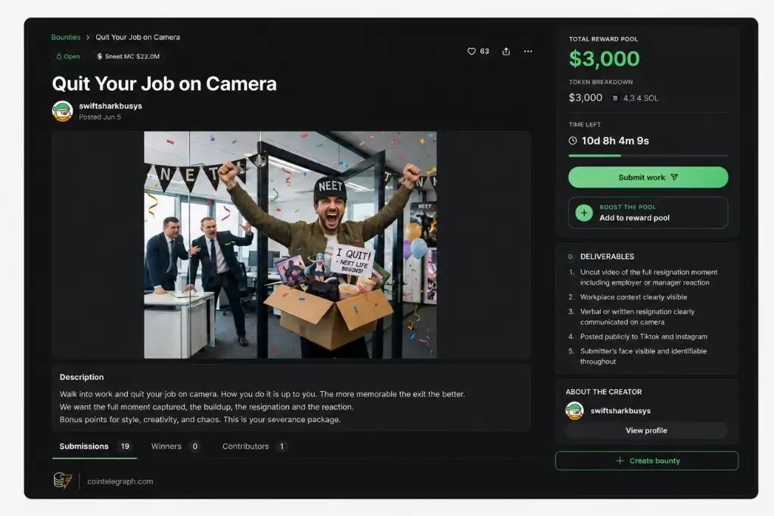
Task: Share this bounty via share icon
Action: coord(506,51)
